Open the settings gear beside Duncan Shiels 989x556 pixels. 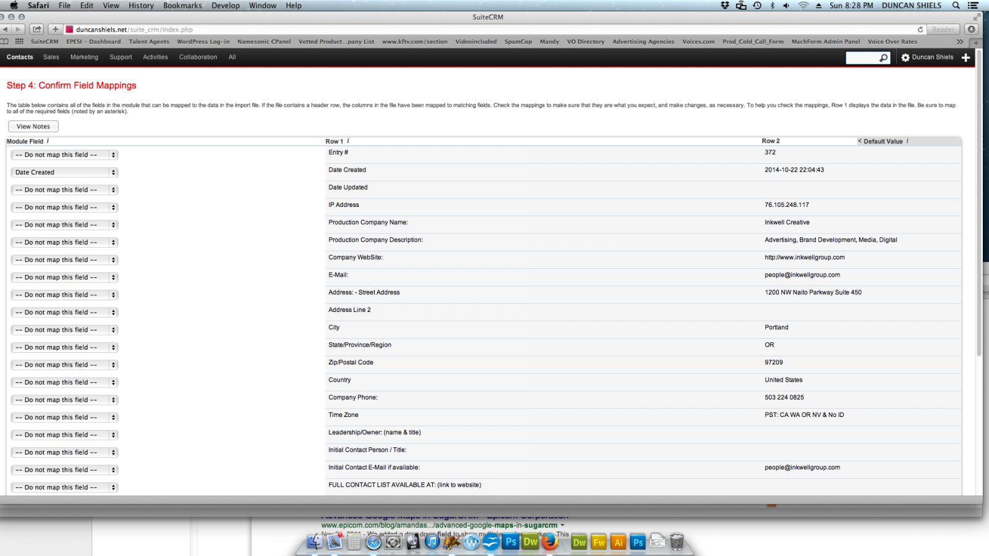906,57
